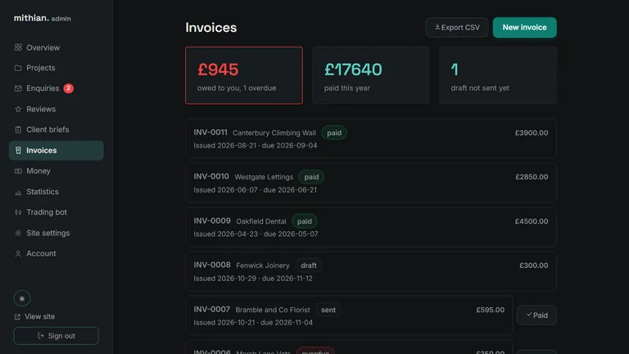This screenshot has width=629, height=354.
Task: Click the £595.00 amount
Action: 491,310
